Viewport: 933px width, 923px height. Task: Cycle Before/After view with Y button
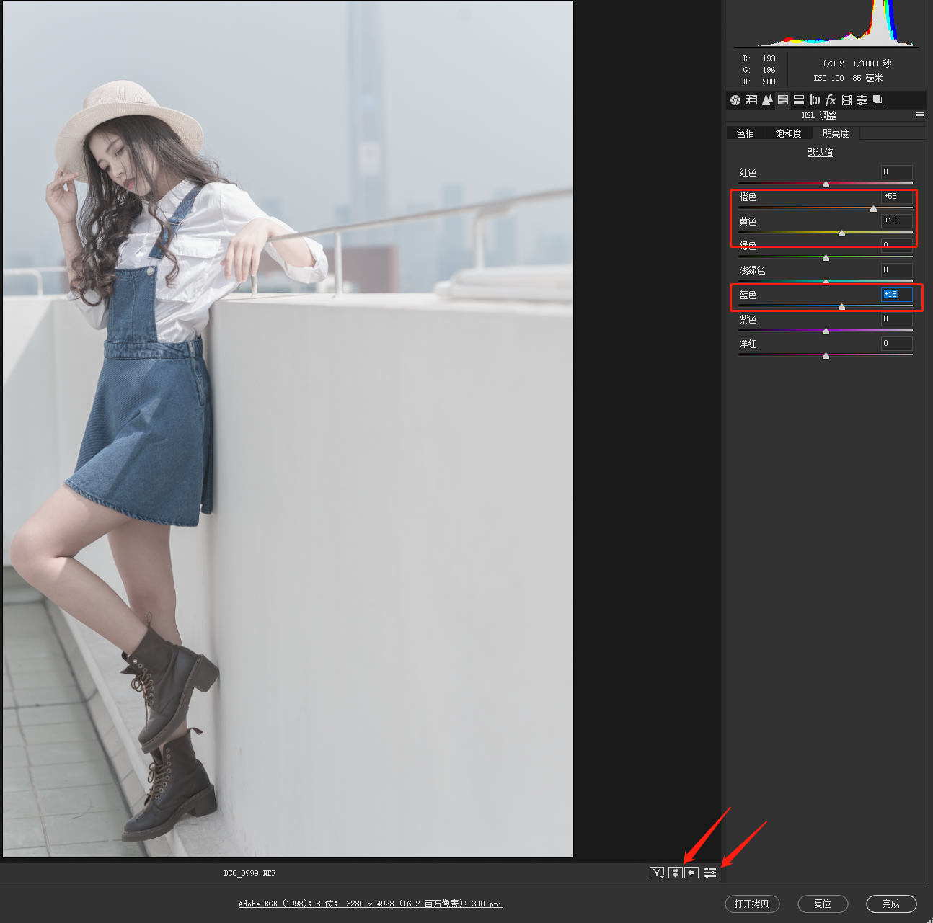click(x=656, y=873)
